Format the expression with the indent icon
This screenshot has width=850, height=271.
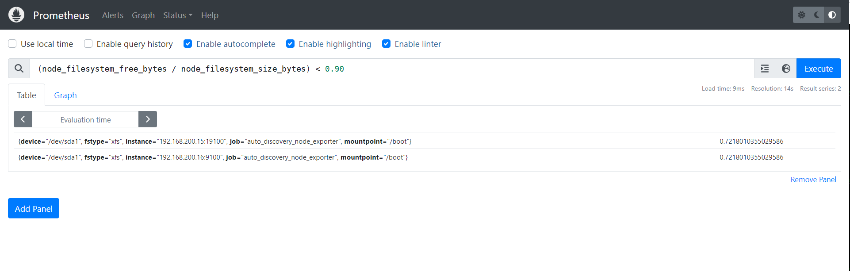point(765,69)
